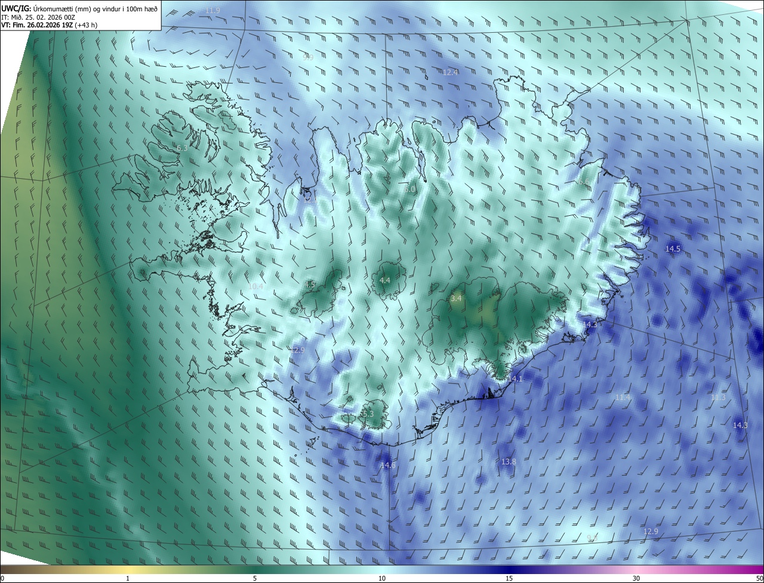Click the 11.9 value label north of the Westfjords
Image resolution: width=764 pixels, height=583 pixels.
tap(212, 11)
